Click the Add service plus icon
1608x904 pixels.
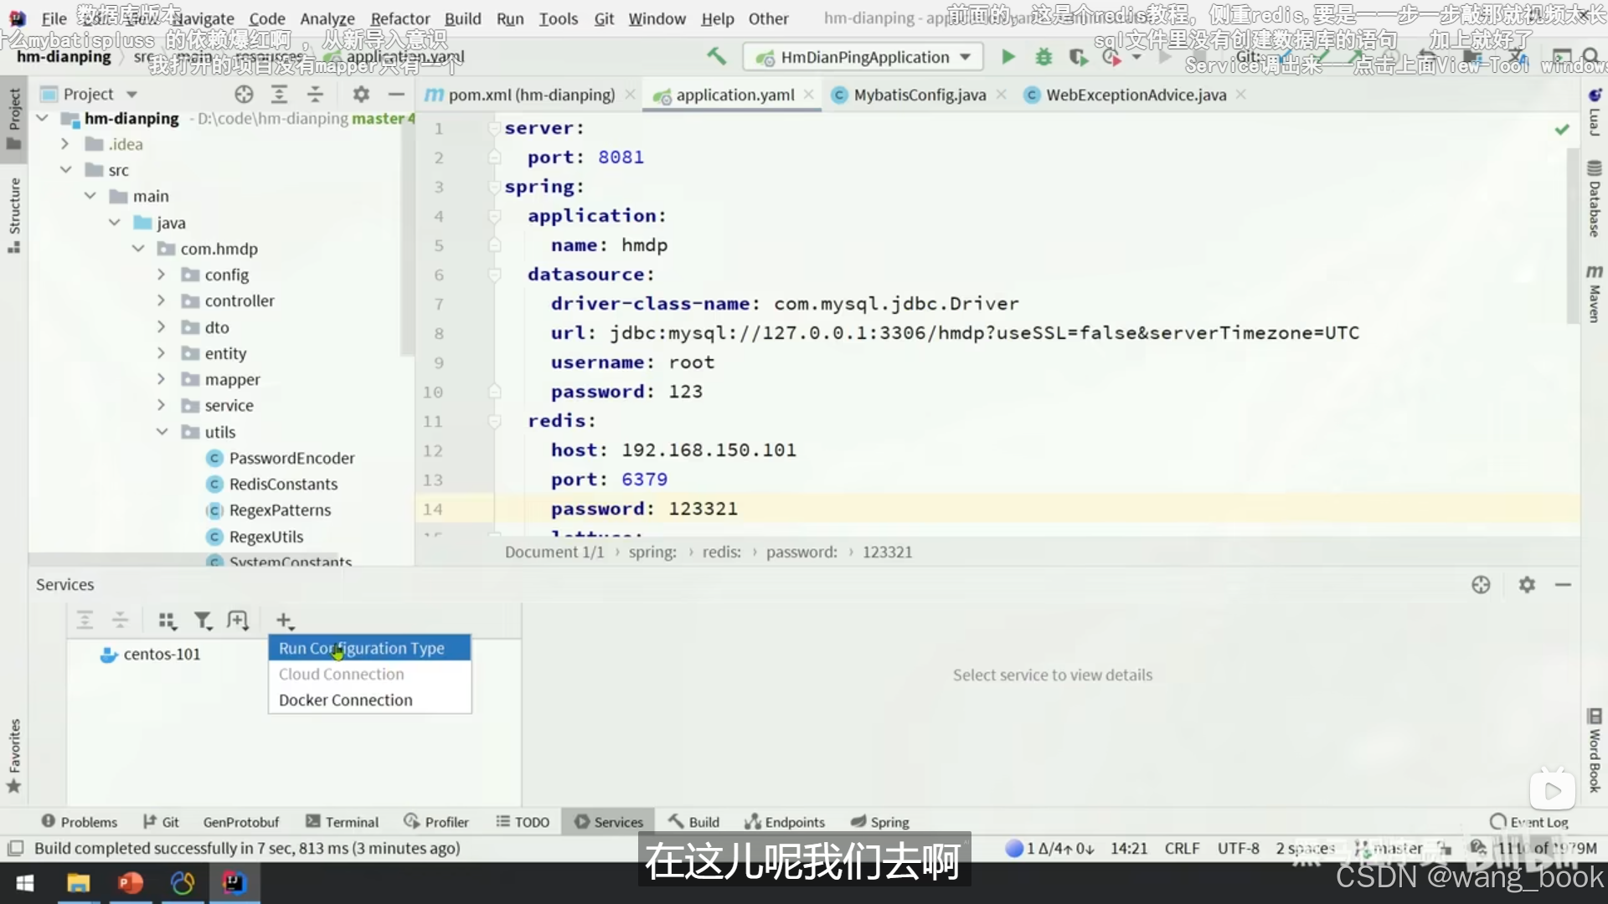pos(284,620)
